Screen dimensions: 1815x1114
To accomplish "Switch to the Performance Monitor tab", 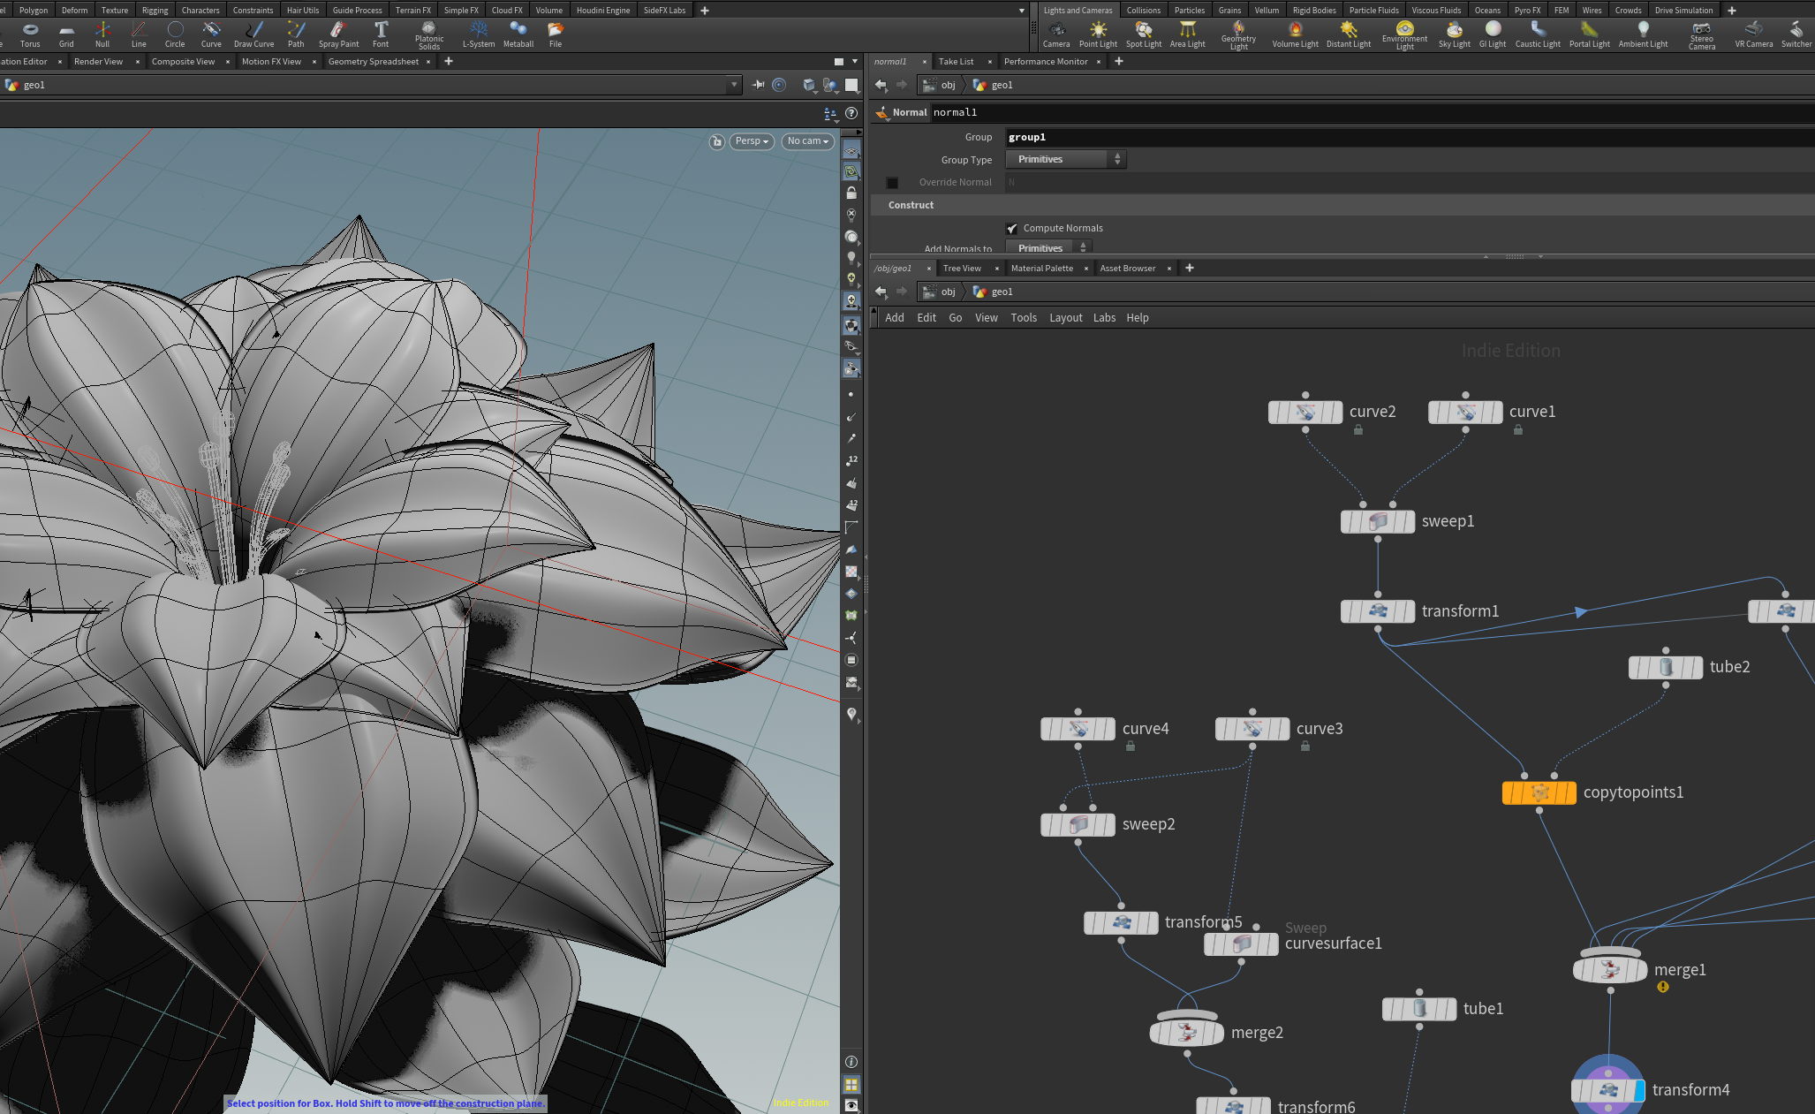I will [1046, 62].
